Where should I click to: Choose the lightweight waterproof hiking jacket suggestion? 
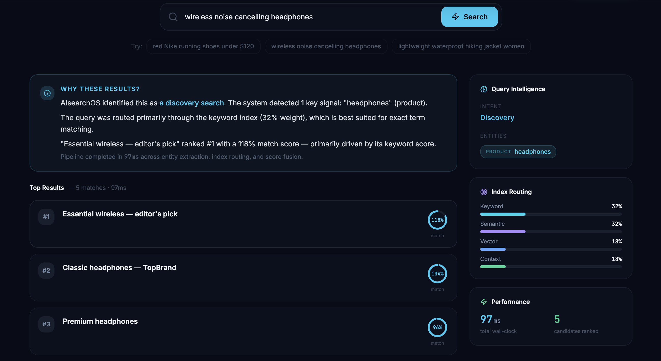pos(461,46)
